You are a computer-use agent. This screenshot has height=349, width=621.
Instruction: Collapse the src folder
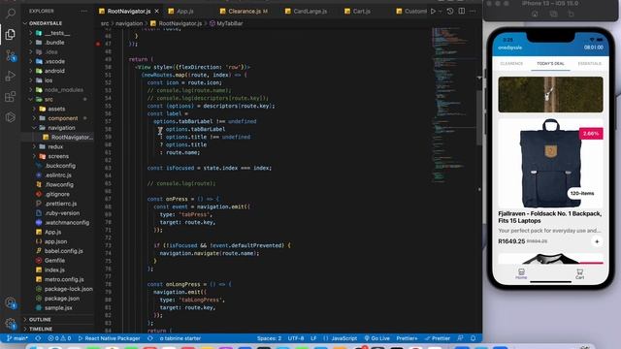point(49,99)
